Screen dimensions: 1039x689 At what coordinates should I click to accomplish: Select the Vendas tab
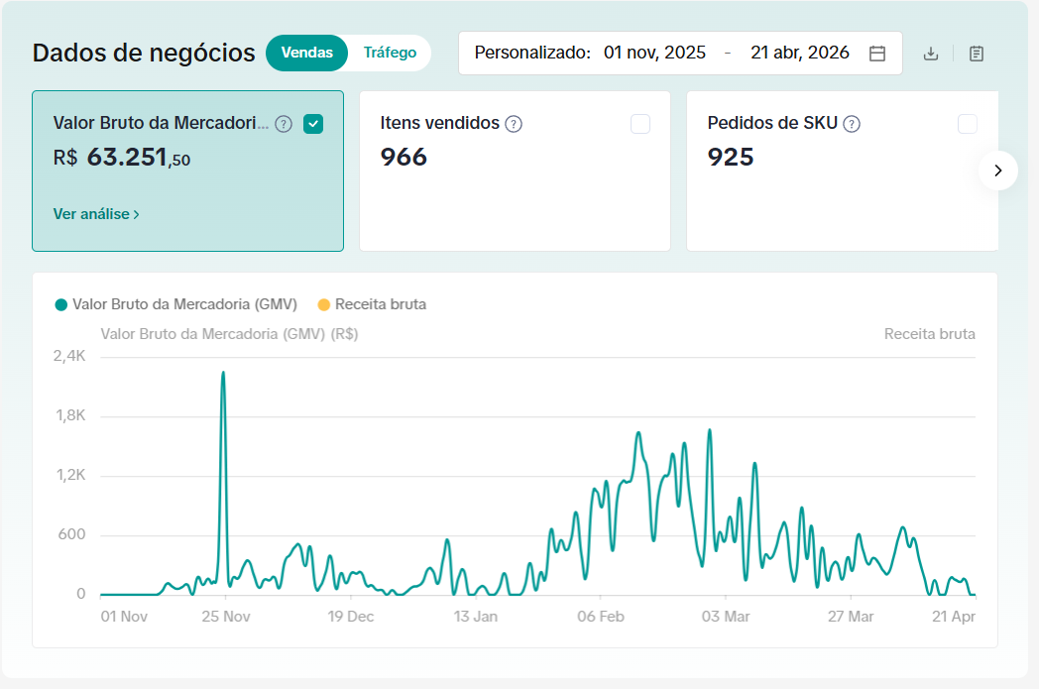tap(306, 53)
